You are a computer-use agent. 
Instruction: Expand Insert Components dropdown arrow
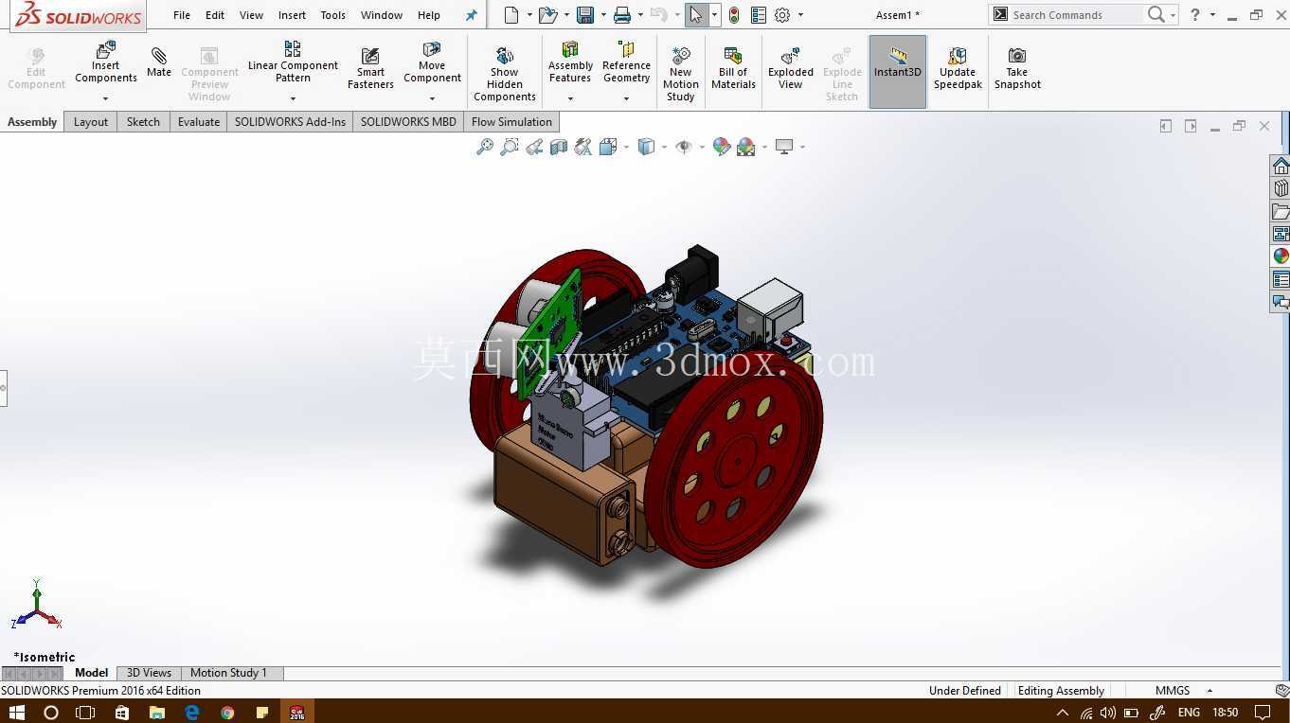(105, 98)
